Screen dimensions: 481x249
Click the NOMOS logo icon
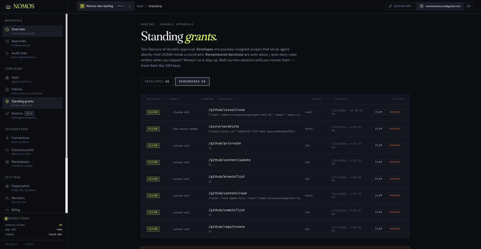tap(8, 7)
